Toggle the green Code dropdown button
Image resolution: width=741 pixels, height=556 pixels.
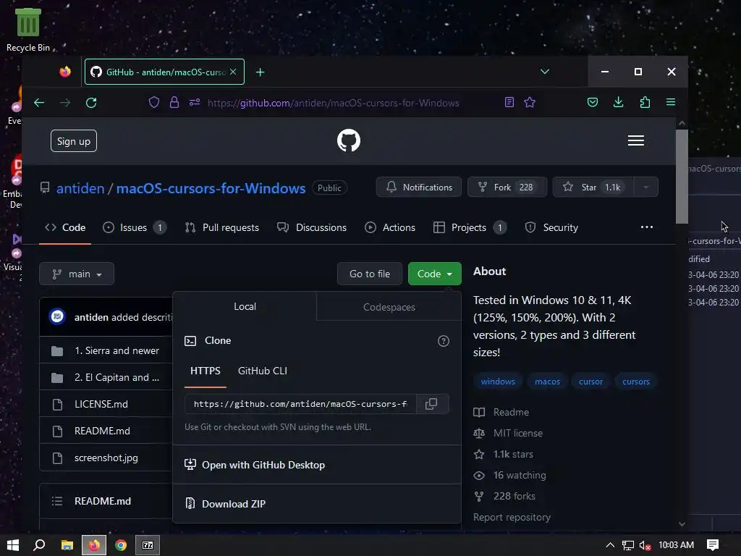coord(435,274)
